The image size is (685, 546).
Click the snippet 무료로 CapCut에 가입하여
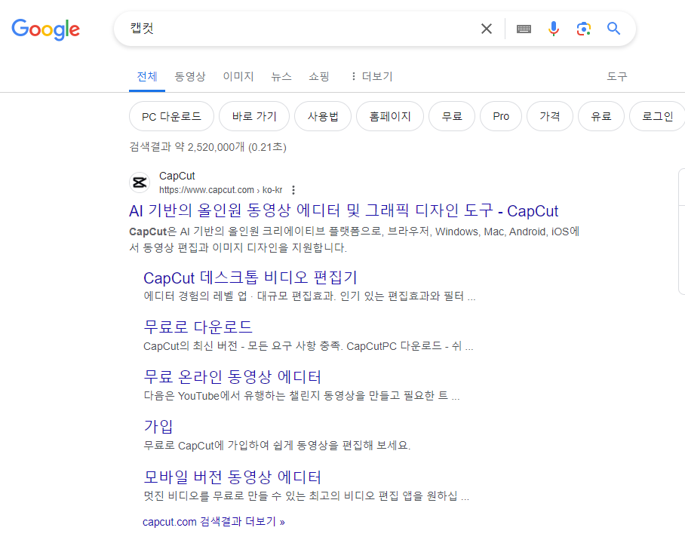coord(277,446)
